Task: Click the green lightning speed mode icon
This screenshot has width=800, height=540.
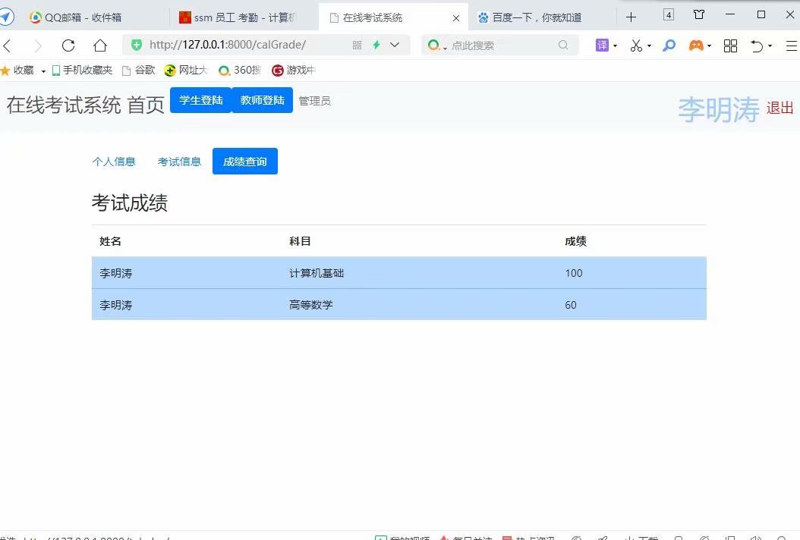Action: click(376, 45)
